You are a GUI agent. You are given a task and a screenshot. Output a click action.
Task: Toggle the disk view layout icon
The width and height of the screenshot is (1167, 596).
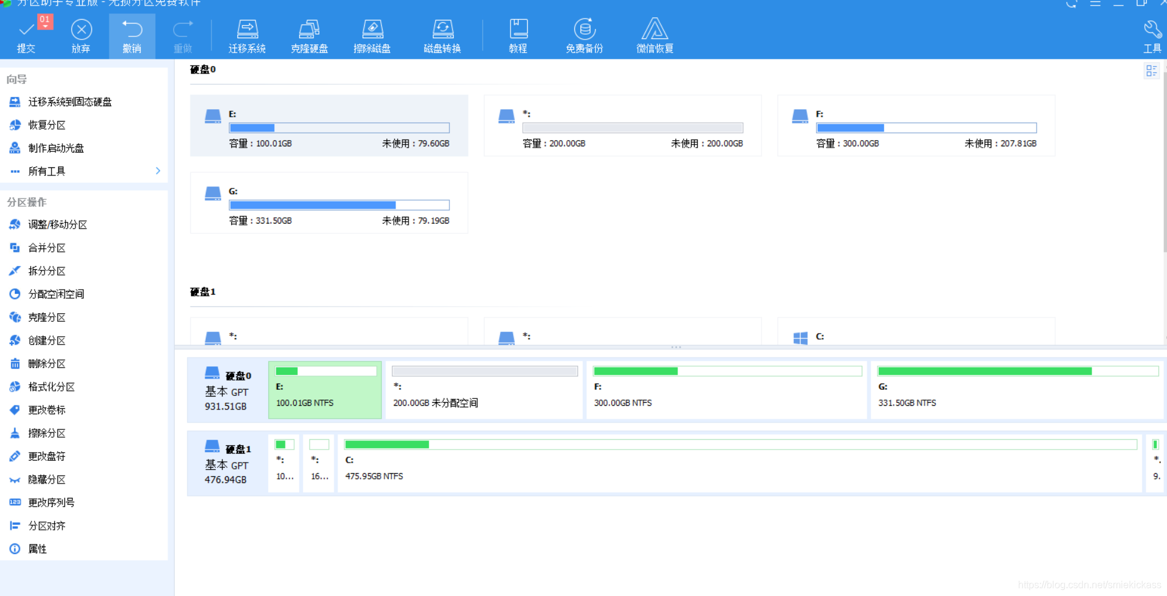[1152, 71]
